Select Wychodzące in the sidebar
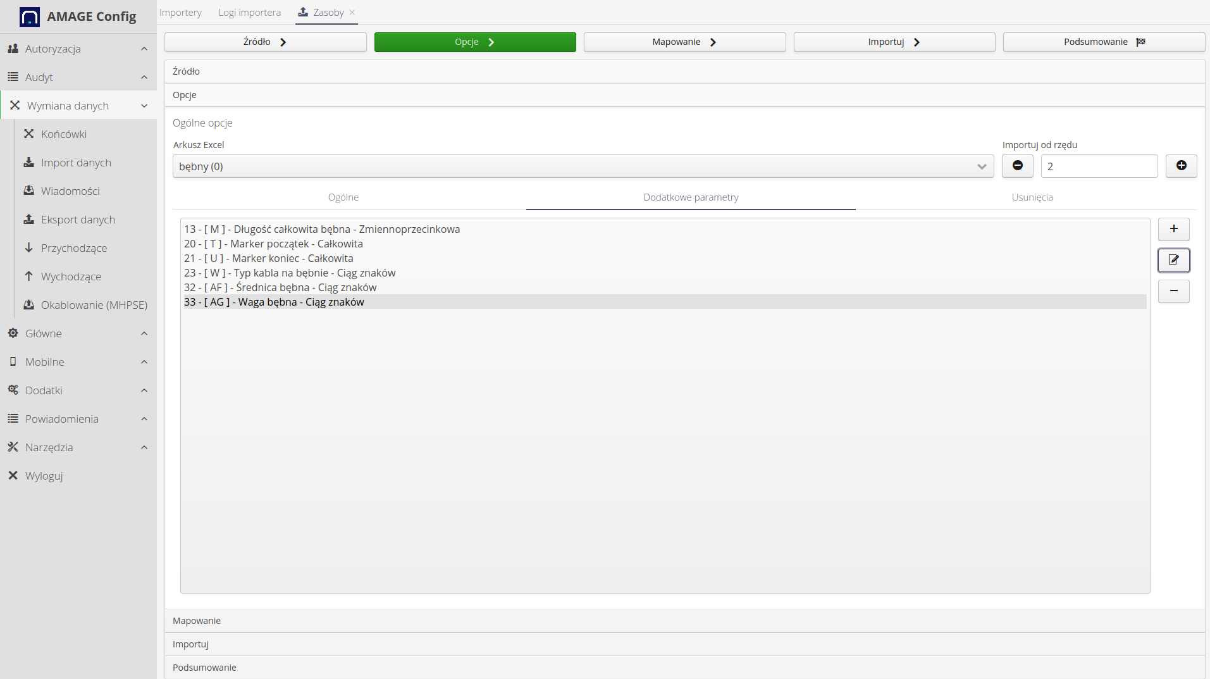Screen dimensions: 1210x679 coord(71,276)
